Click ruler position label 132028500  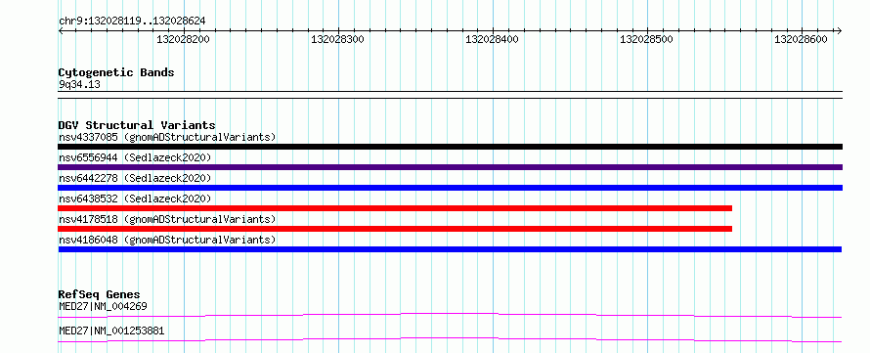(x=646, y=39)
